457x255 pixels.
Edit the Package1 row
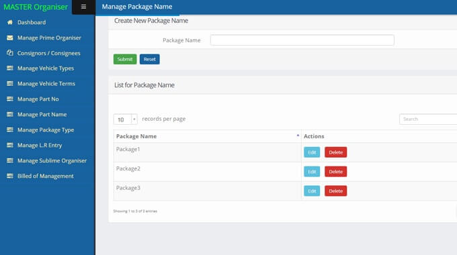pyautogui.click(x=312, y=152)
